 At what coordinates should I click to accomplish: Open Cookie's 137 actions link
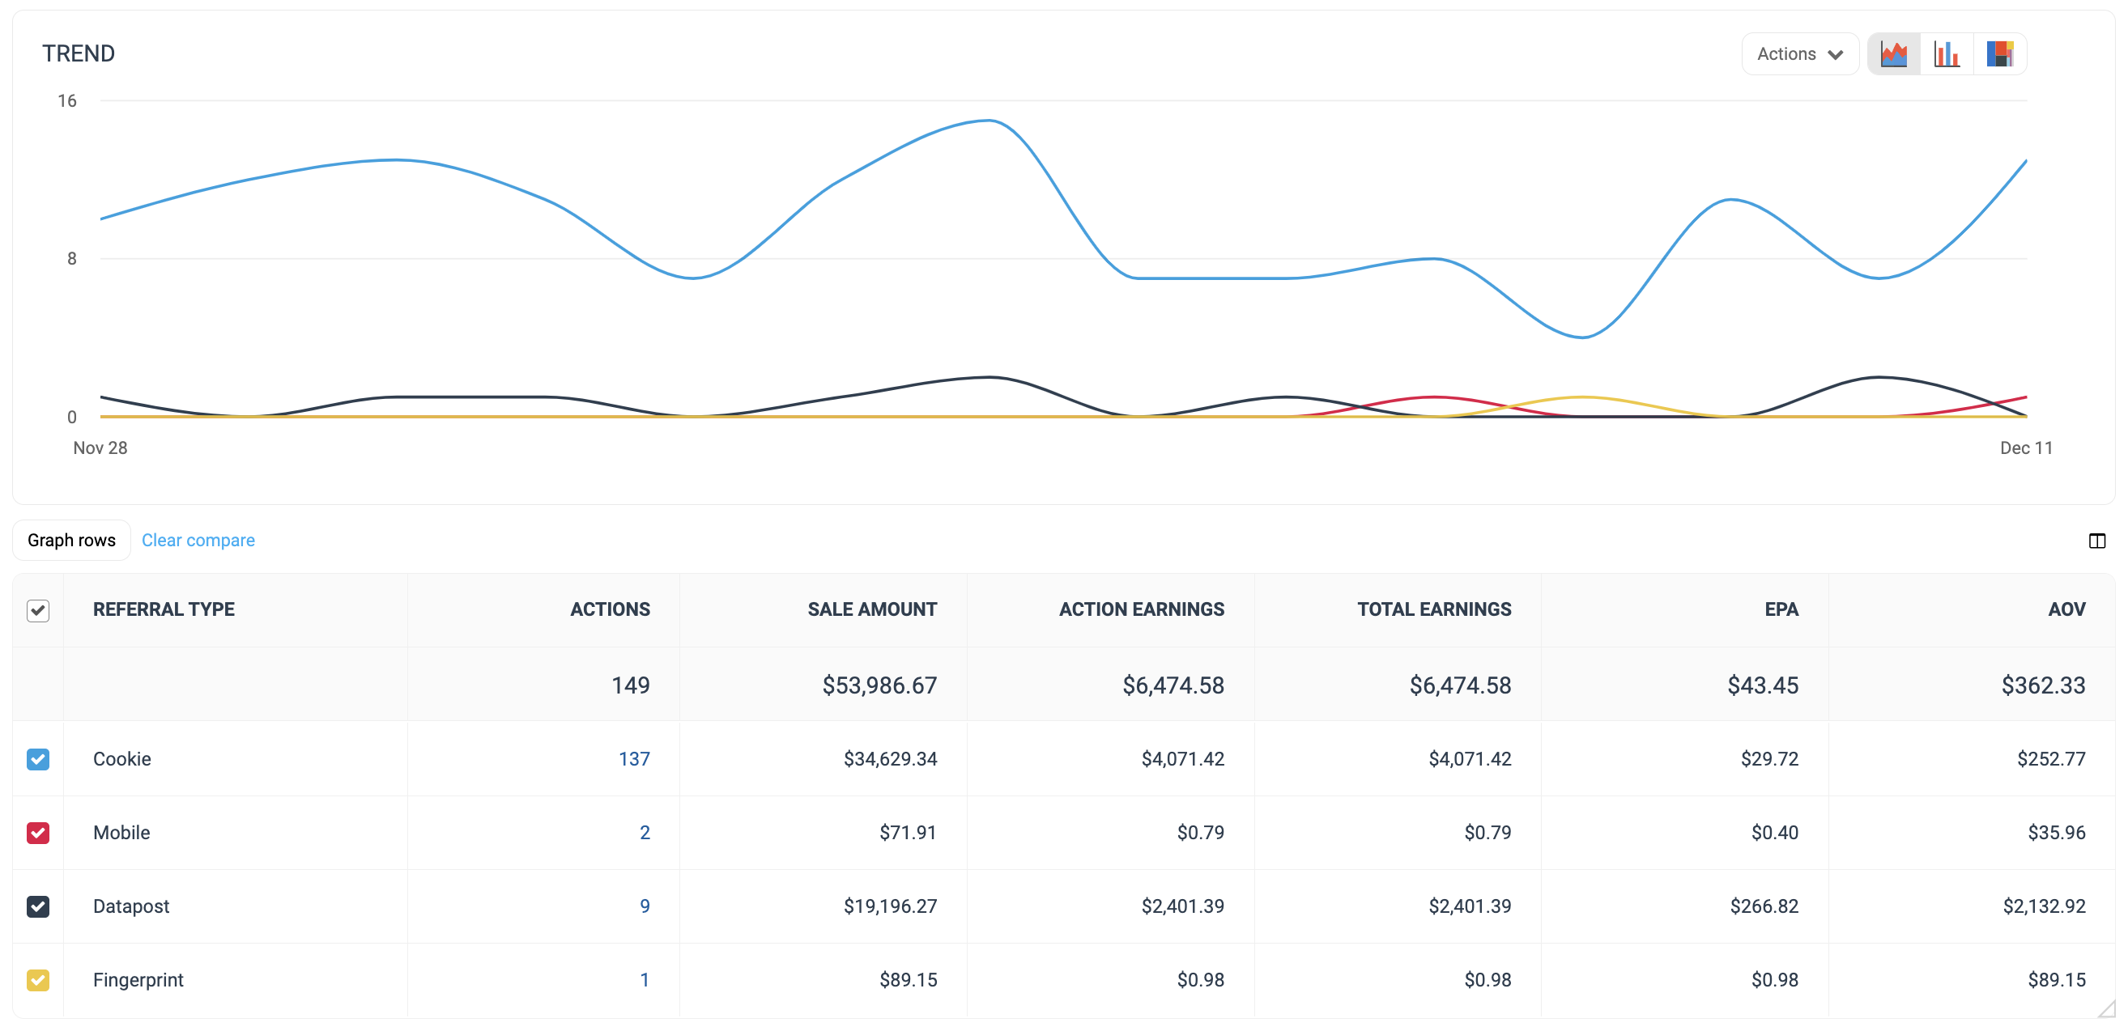633,758
